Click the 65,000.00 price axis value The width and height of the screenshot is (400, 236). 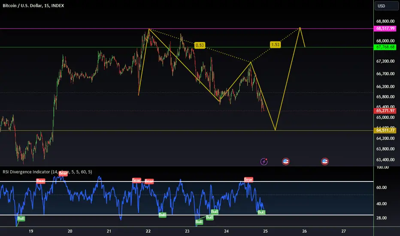pyautogui.click(x=385, y=118)
